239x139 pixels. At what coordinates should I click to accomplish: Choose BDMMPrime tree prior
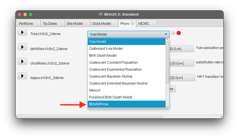click(126, 104)
